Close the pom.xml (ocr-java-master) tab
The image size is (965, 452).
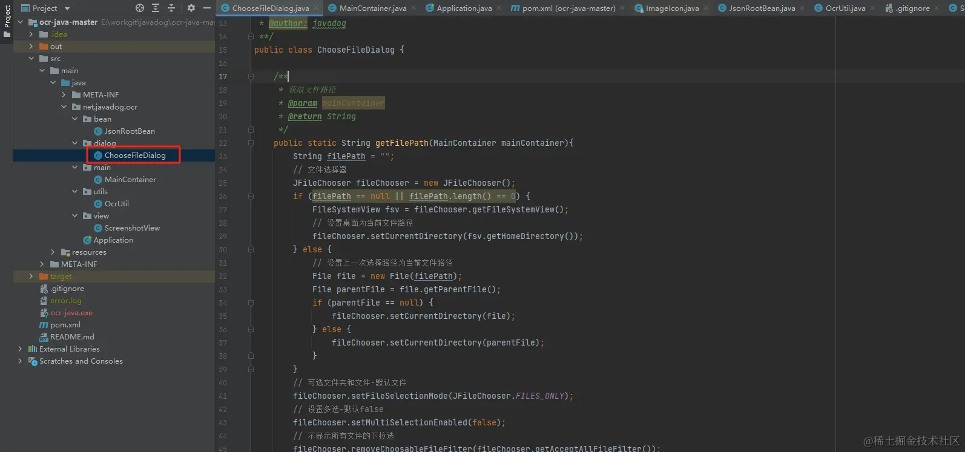[622, 8]
